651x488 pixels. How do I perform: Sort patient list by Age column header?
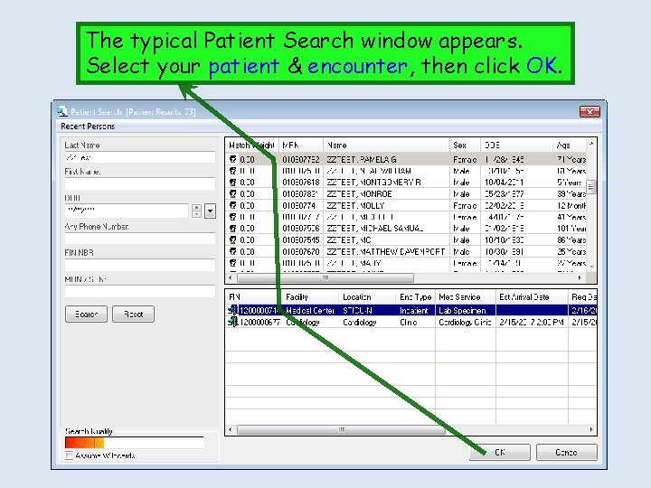tap(570, 145)
